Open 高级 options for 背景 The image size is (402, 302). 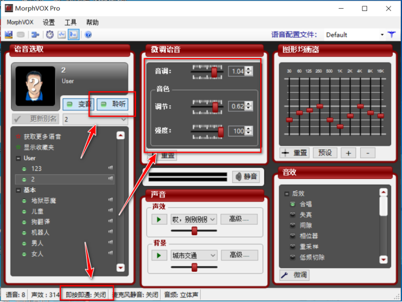coord(239,256)
